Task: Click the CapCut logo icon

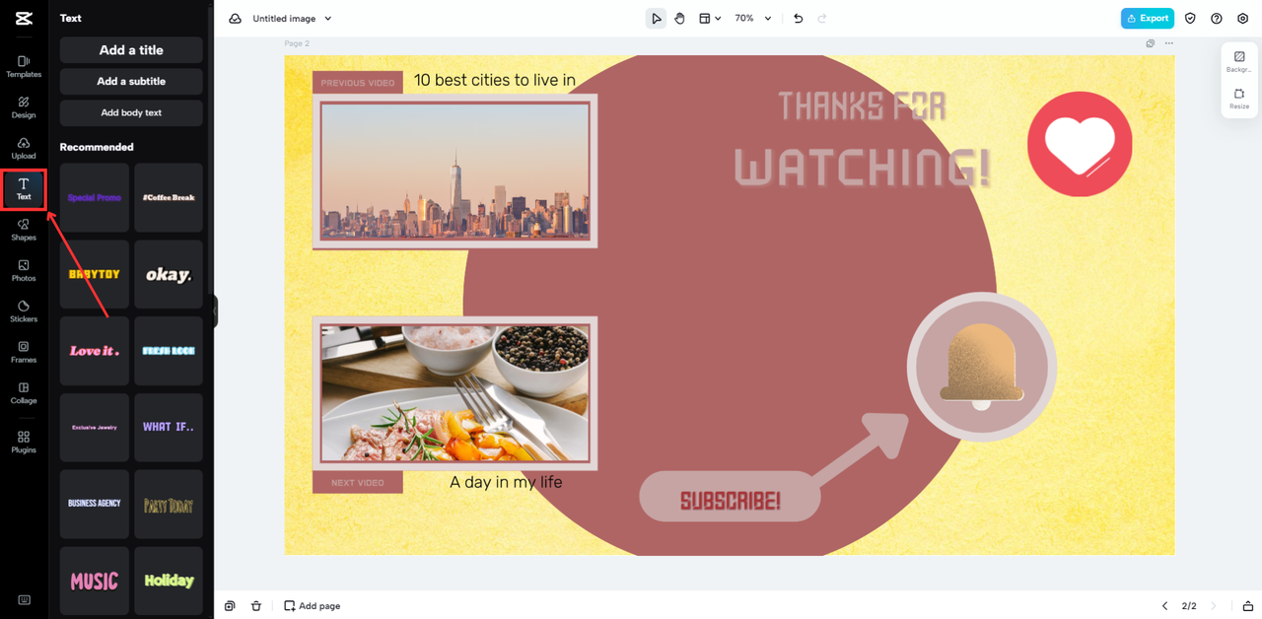Action: click(x=24, y=18)
